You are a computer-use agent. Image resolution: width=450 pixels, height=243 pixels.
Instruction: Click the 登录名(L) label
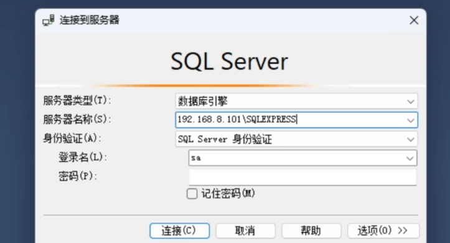click(83, 157)
